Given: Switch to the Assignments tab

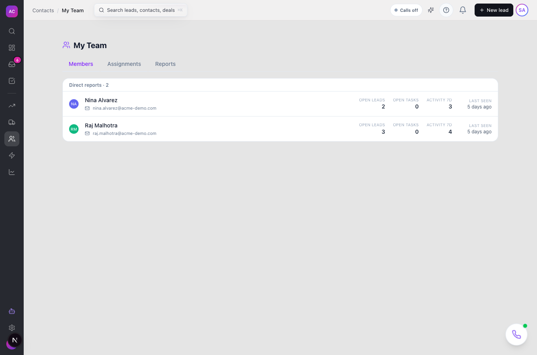Looking at the screenshot, I should [124, 64].
